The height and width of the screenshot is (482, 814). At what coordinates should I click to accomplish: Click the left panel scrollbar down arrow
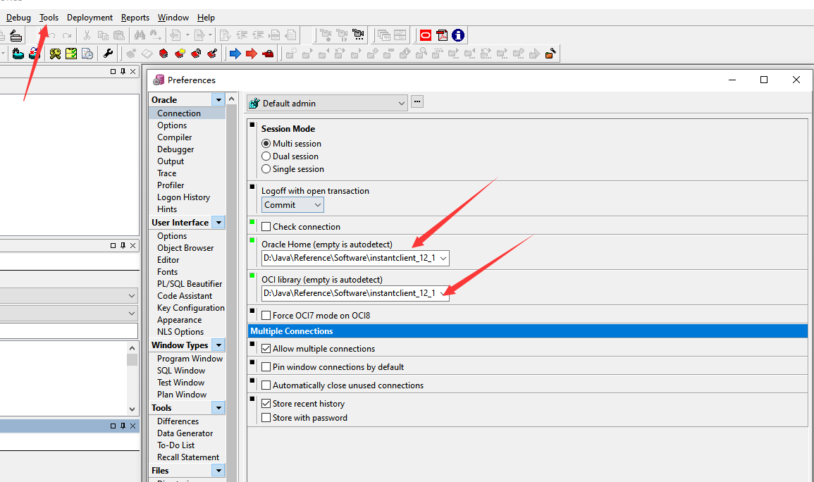(132, 409)
